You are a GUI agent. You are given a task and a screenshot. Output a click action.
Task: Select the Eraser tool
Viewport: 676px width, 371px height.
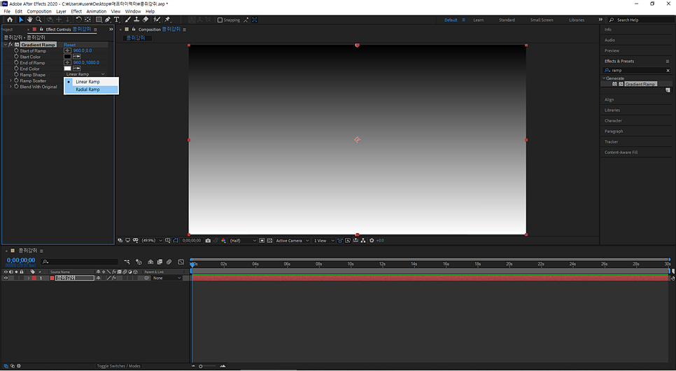coord(146,20)
